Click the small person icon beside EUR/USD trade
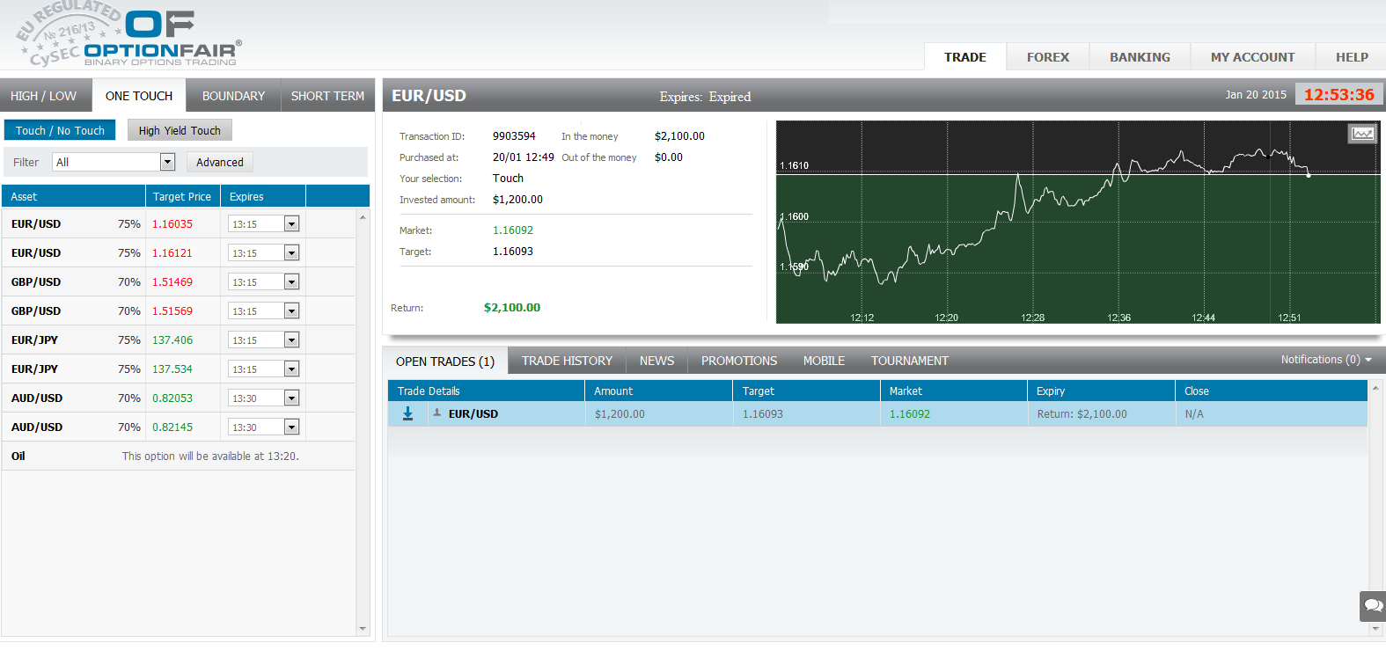Viewport: 1386px width, 650px height. pyautogui.click(x=436, y=413)
